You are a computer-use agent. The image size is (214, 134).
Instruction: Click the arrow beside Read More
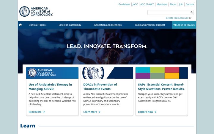44,112
